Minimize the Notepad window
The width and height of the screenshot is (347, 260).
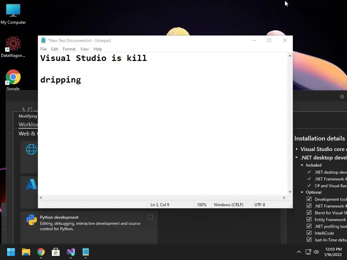coord(254,41)
